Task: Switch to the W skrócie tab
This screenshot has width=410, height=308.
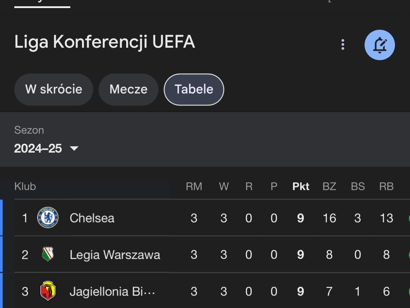Action: pos(54,89)
